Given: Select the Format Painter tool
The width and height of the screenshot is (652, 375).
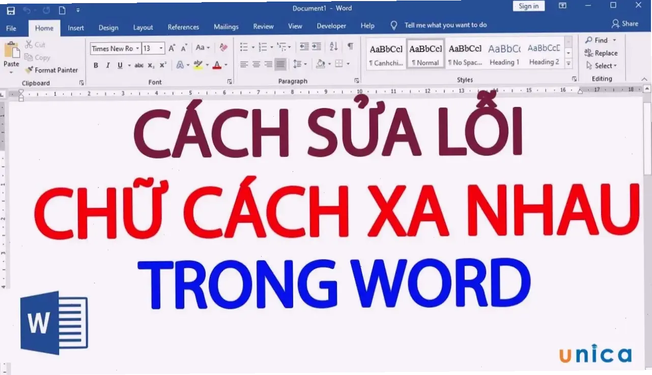Looking at the screenshot, I should [52, 70].
